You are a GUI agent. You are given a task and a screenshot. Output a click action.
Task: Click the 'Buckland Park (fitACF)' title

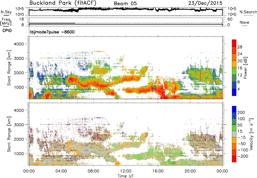(x=63, y=3)
